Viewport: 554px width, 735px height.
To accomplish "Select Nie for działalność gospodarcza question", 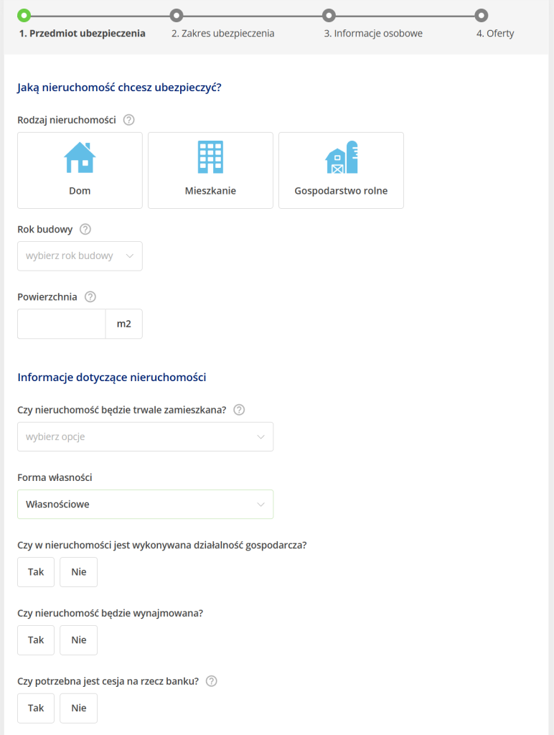I will (79, 572).
